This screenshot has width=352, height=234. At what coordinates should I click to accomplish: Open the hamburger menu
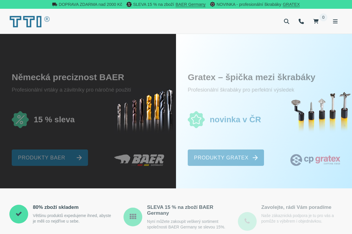[x=335, y=21]
